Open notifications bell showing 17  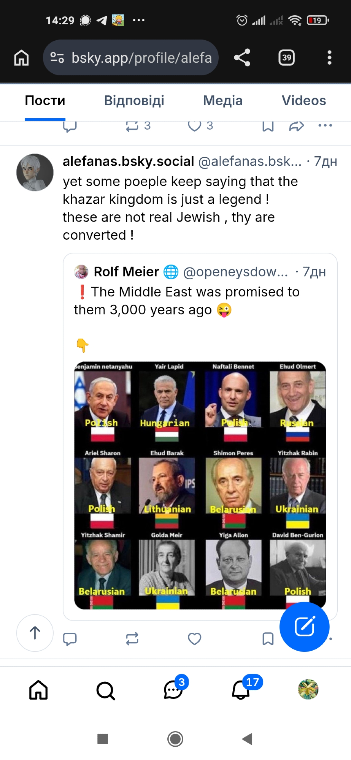[x=241, y=690]
